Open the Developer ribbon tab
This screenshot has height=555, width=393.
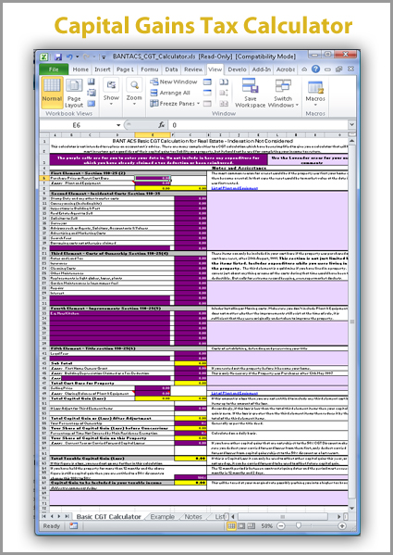click(237, 69)
